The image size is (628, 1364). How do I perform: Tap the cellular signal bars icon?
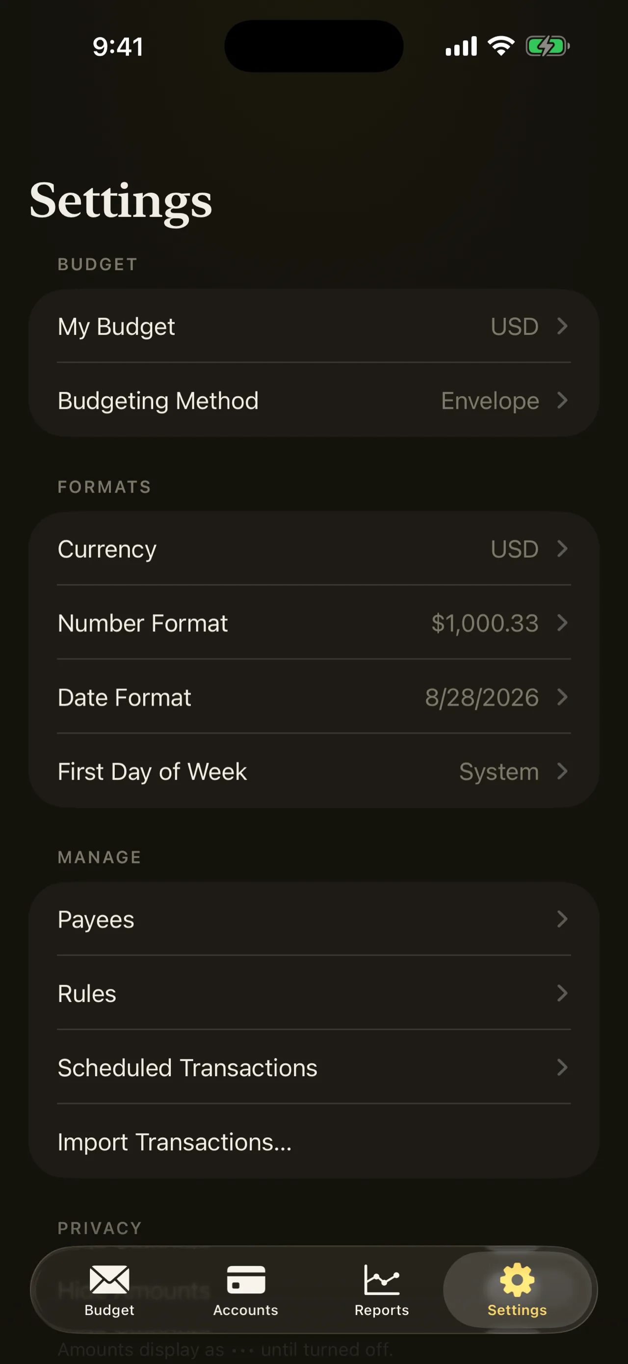(461, 46)
